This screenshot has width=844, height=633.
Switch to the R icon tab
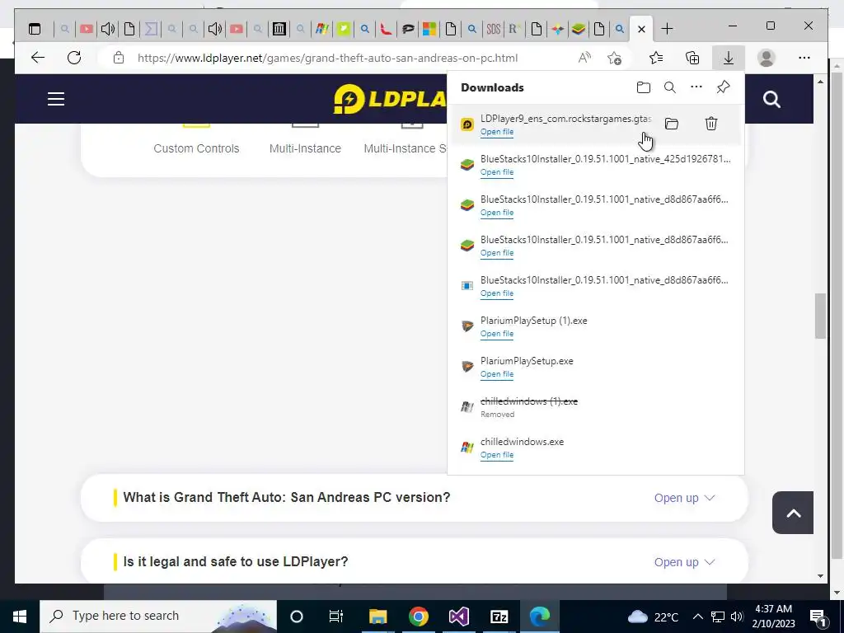(x=514, y=29)
